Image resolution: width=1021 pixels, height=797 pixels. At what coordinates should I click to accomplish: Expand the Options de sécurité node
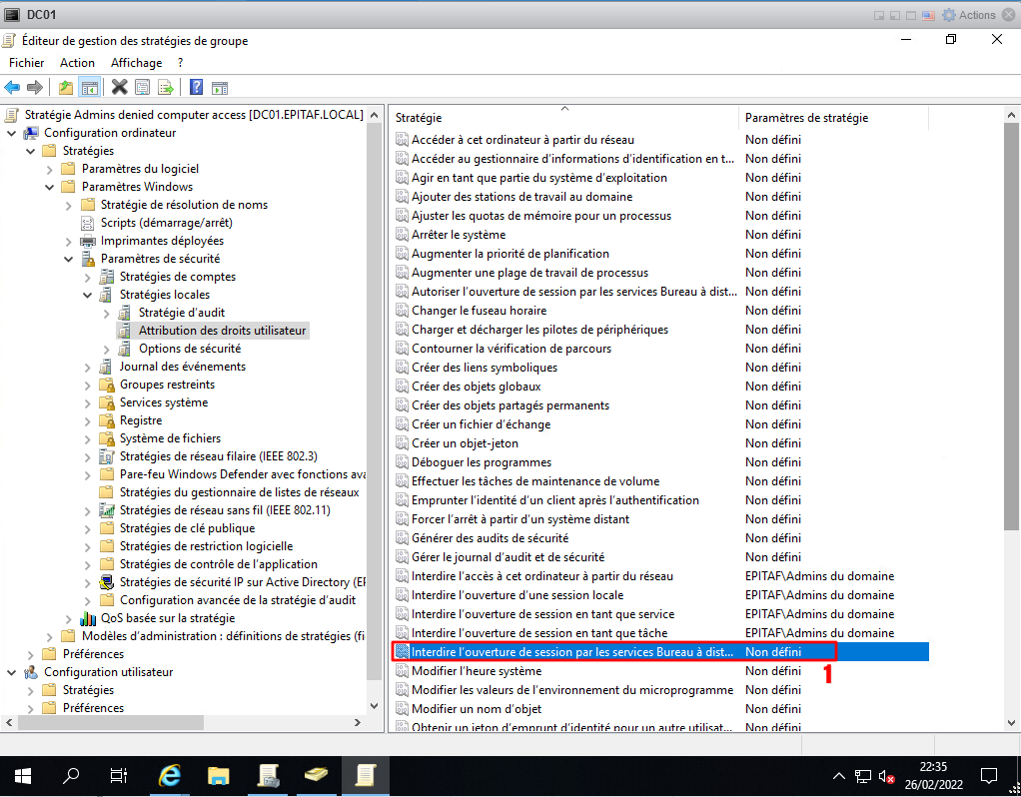click(x=107, y=349)
